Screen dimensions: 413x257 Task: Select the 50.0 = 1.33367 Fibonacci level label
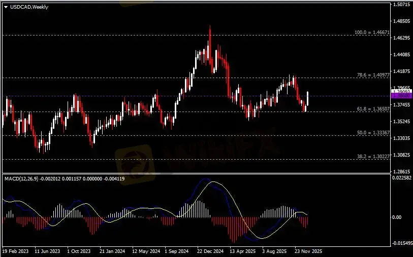point(373,133)
